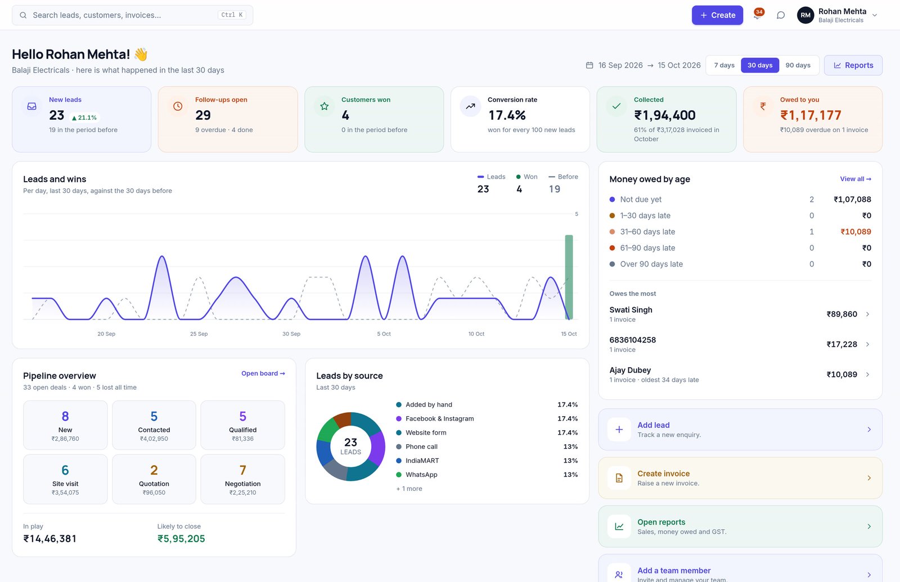This screenshot has height=582, width=900.
Task: Open Swati Singh row chevron
Action: click(x=868, y=314)
